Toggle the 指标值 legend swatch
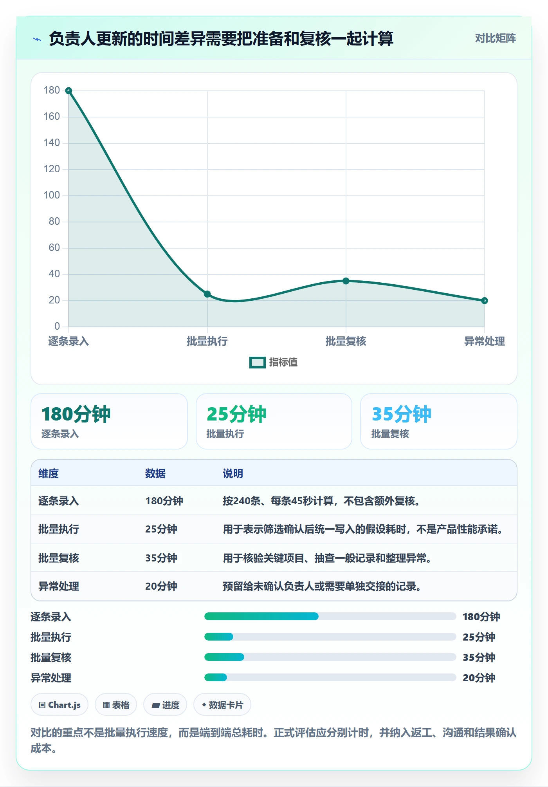The width and height of the screenshot is (548, 787). pos(258,363)
